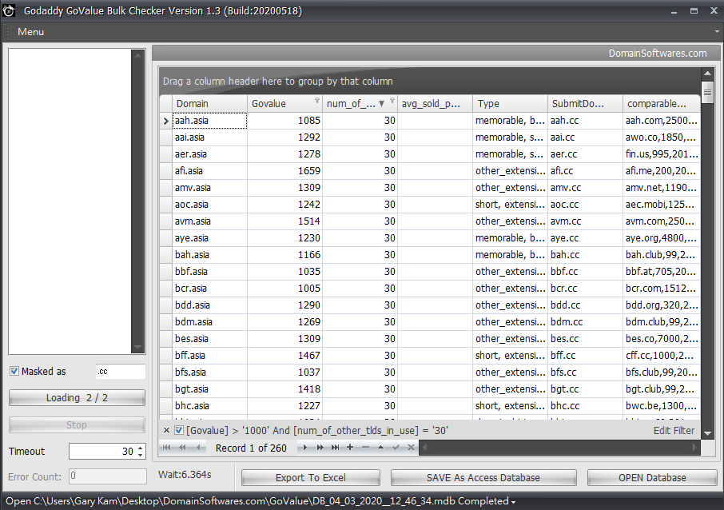The height and width of the screenshot is (510, 724).
Task: Select the bhc.asia domain cell
Action: (x=209, y=405)
